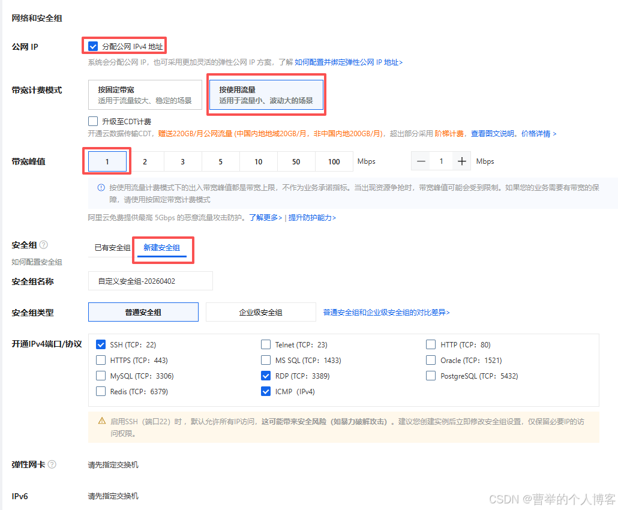Image resolution: width=618 pixels, height=510 pixels.
Task: Toggle the ICMP (IPv4) checkbox
Action: pos(266,391)
